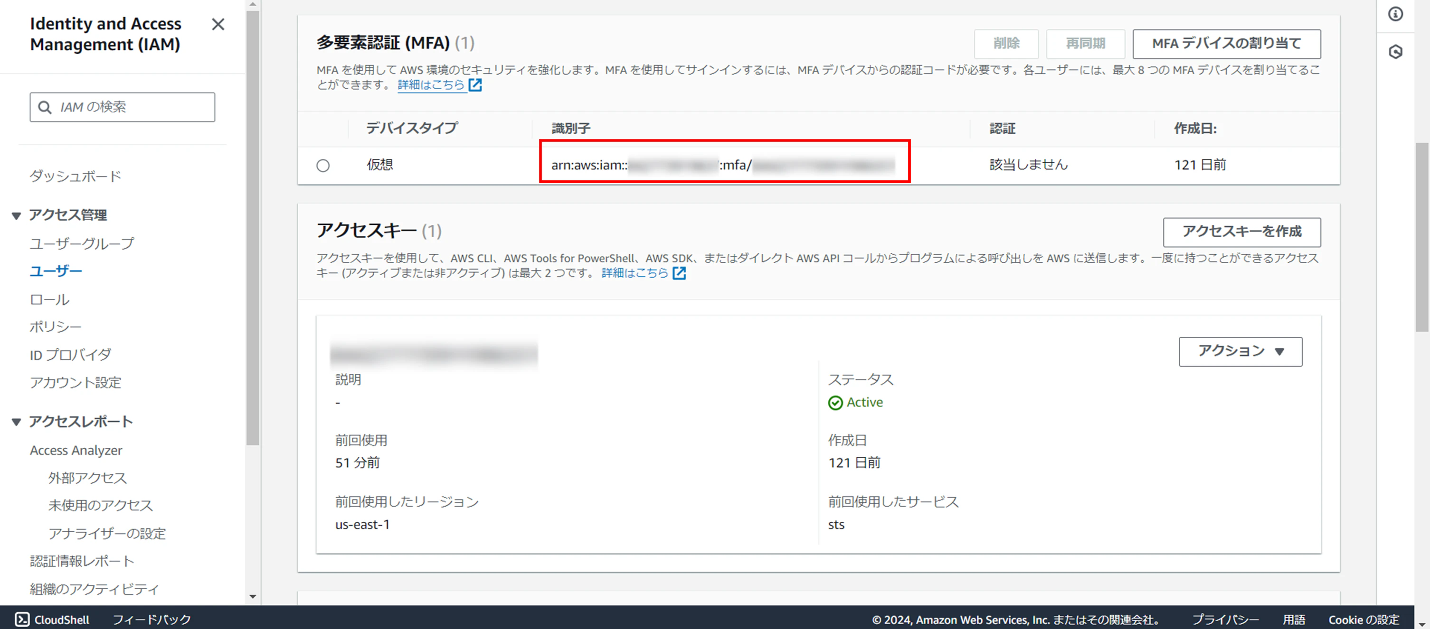Focus the IAM の検索 field
Image resolution: width=1430 pixels, height=629 pixels.
(122, 107)
